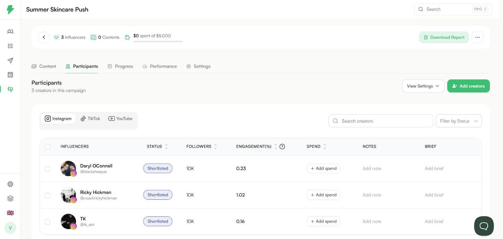Change language via UK flag icon
This screenshot has width=503, height=239.
point(10,213)
